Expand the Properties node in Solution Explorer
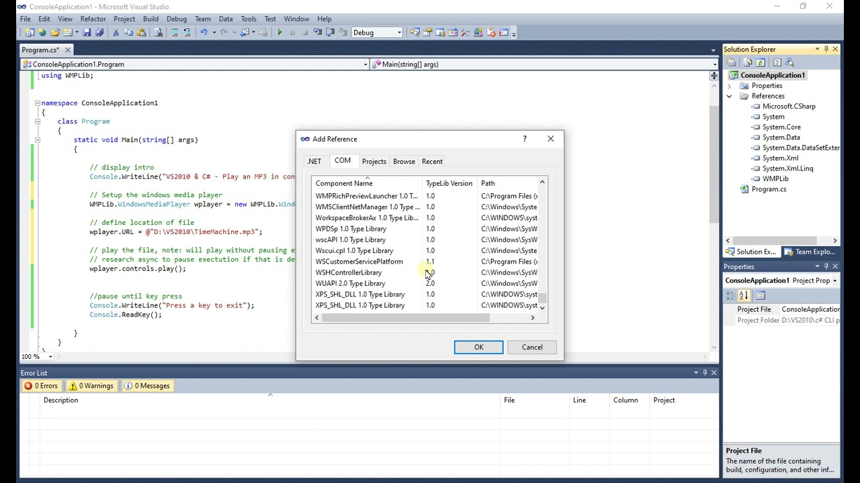The image size is (860, 483). click(x=729, y=86)
